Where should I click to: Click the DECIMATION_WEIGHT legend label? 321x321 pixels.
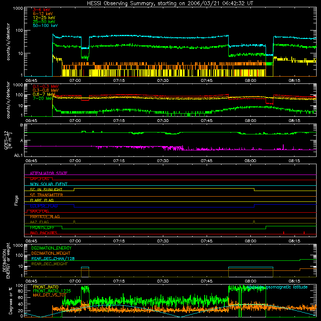point(51,254)
